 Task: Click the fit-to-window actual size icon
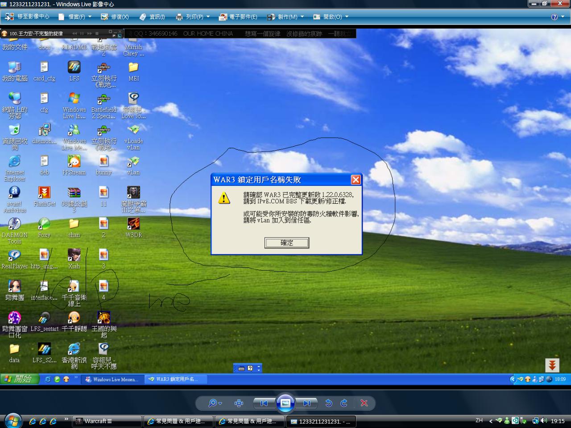pos(239,403)
